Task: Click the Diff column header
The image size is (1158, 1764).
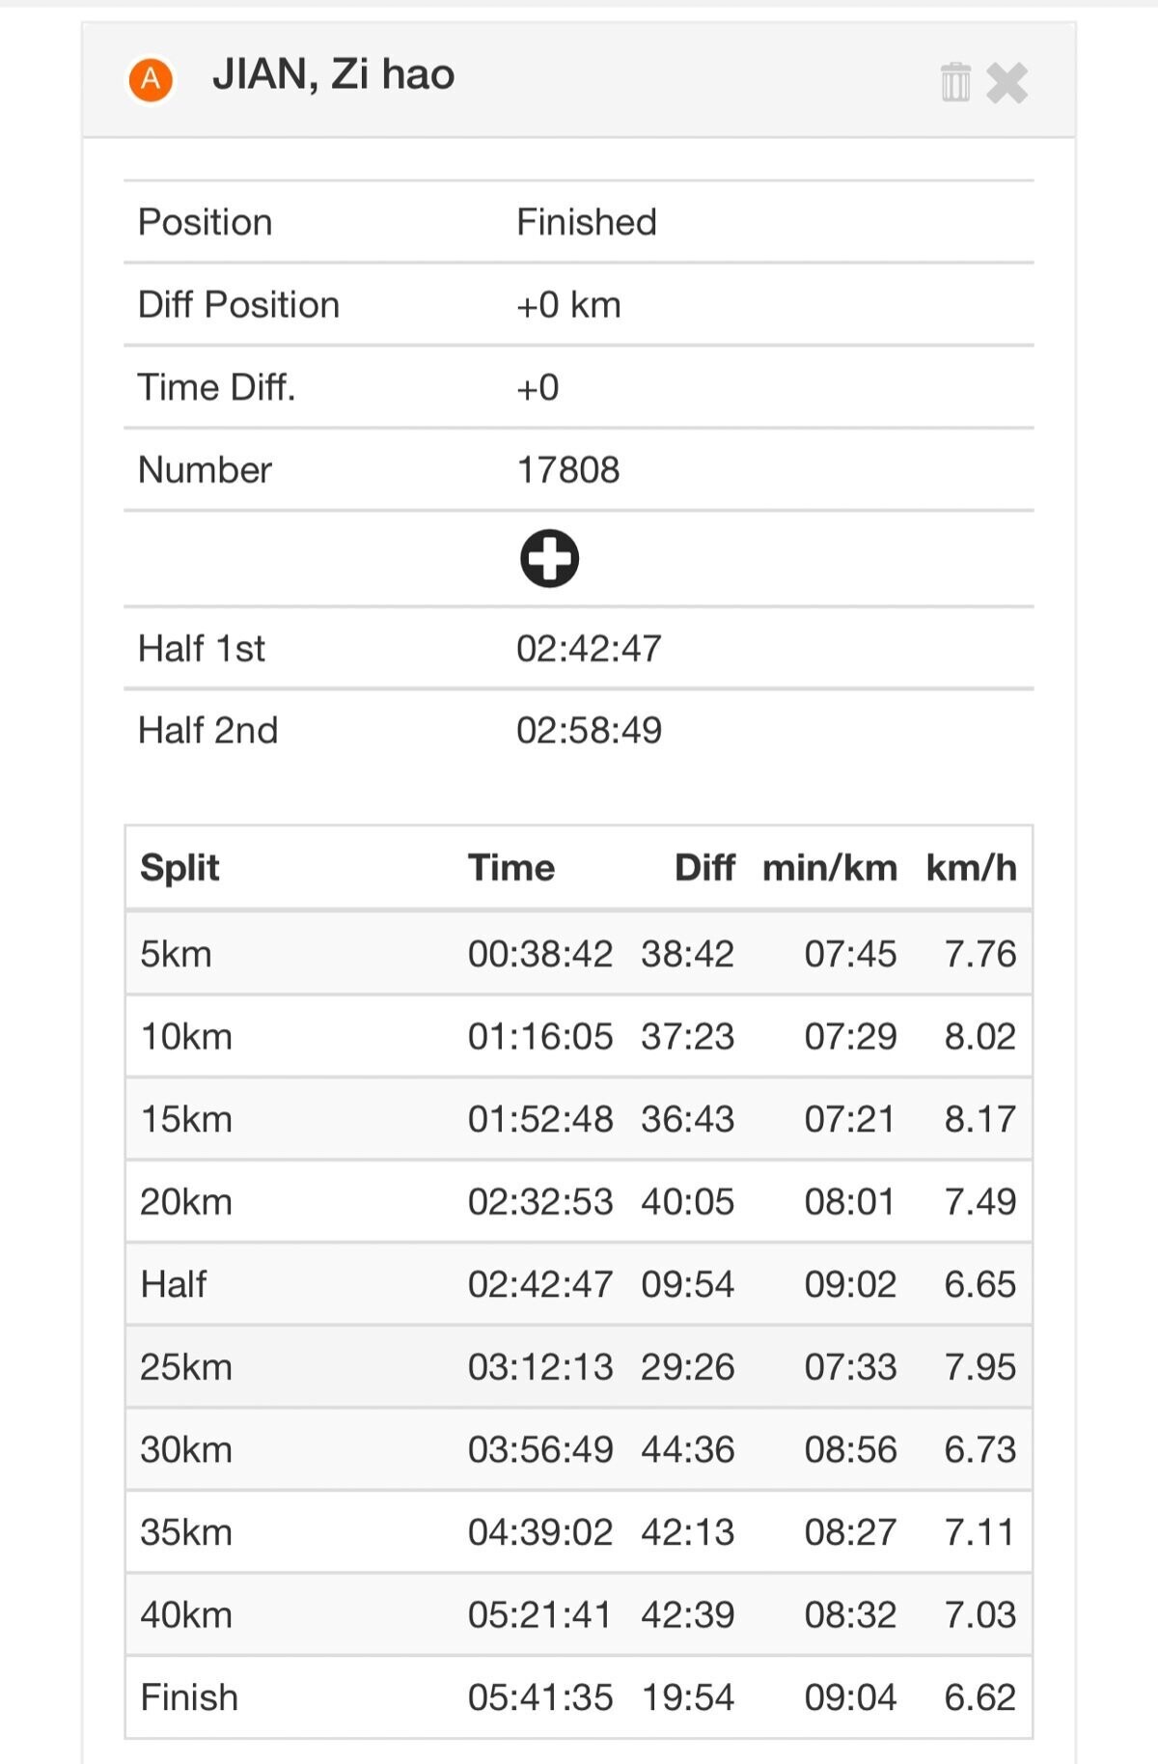Action: (704, 867)
